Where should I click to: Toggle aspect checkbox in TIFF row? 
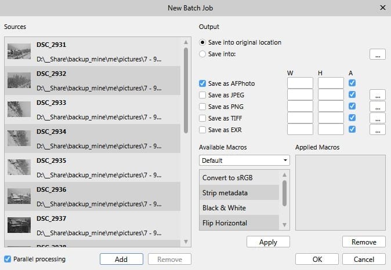tap(352, 118)
